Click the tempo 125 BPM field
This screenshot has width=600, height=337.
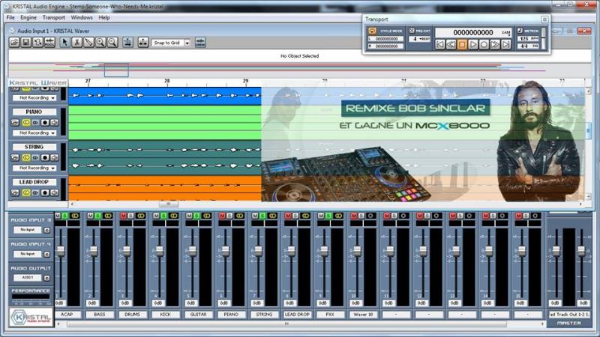click(x=528, y=39)
